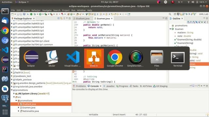
Task: Click the Debug bug toolbar icon
Action: pos(35,14)
